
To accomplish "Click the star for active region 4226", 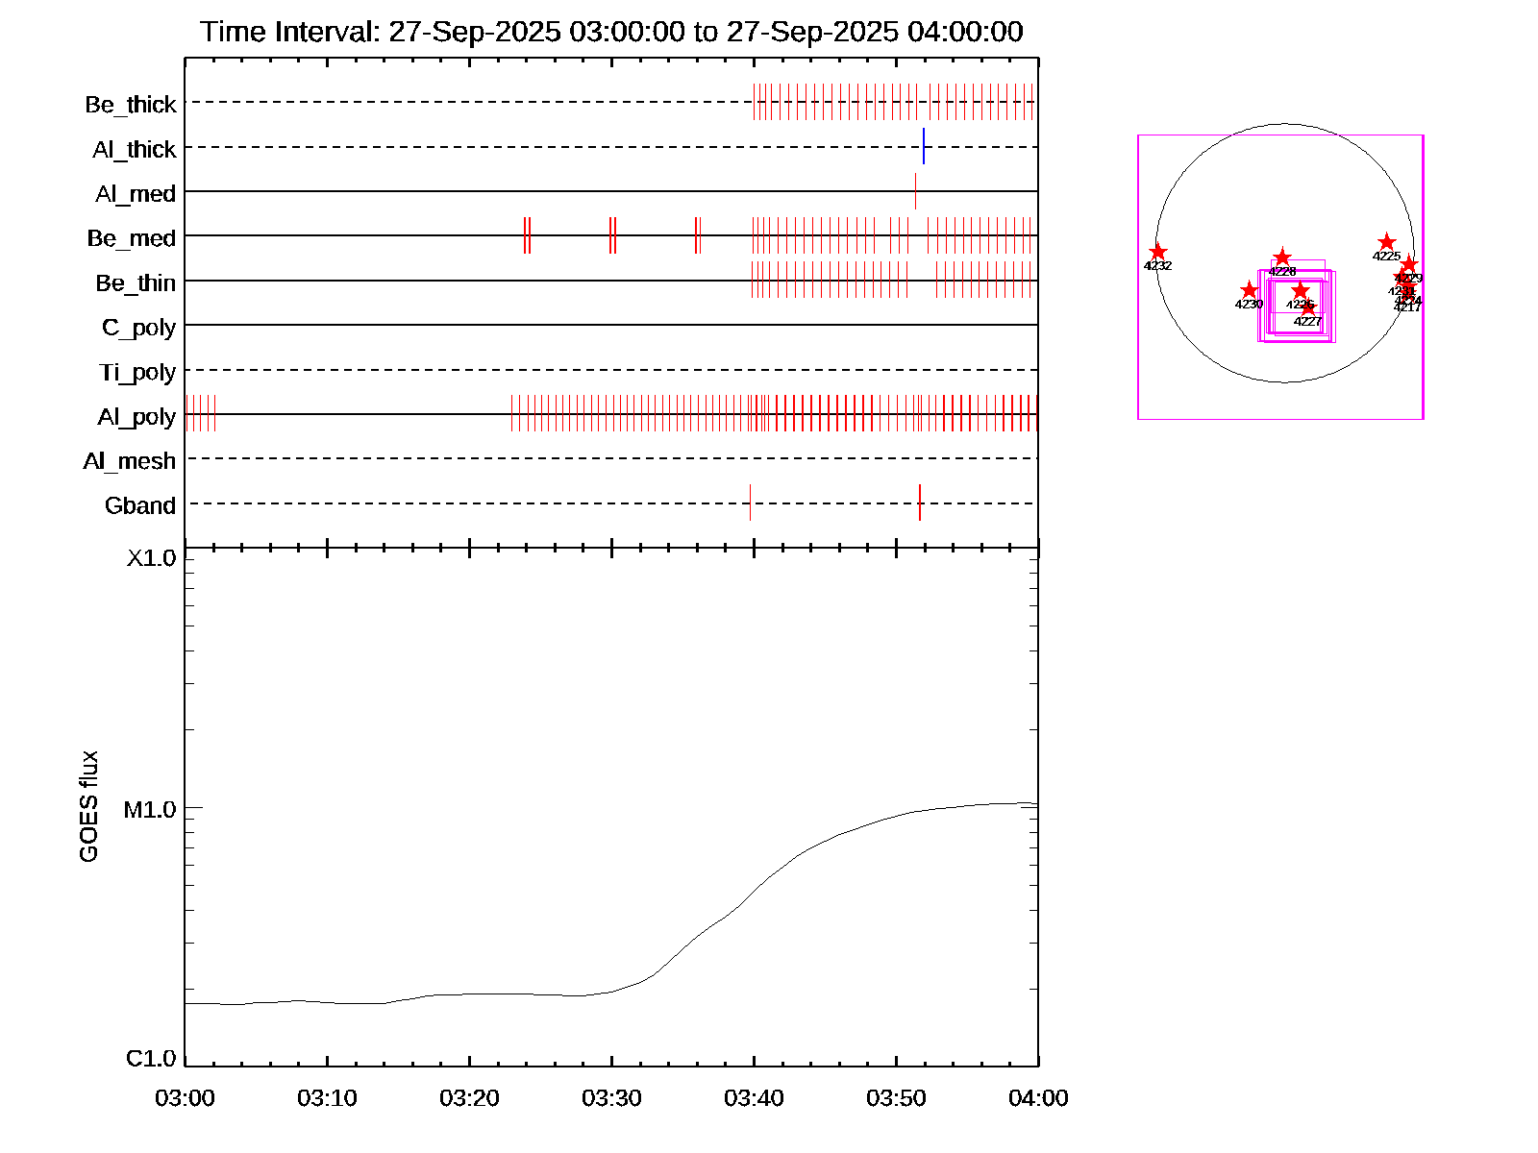I will click(x=1301, y=290).
